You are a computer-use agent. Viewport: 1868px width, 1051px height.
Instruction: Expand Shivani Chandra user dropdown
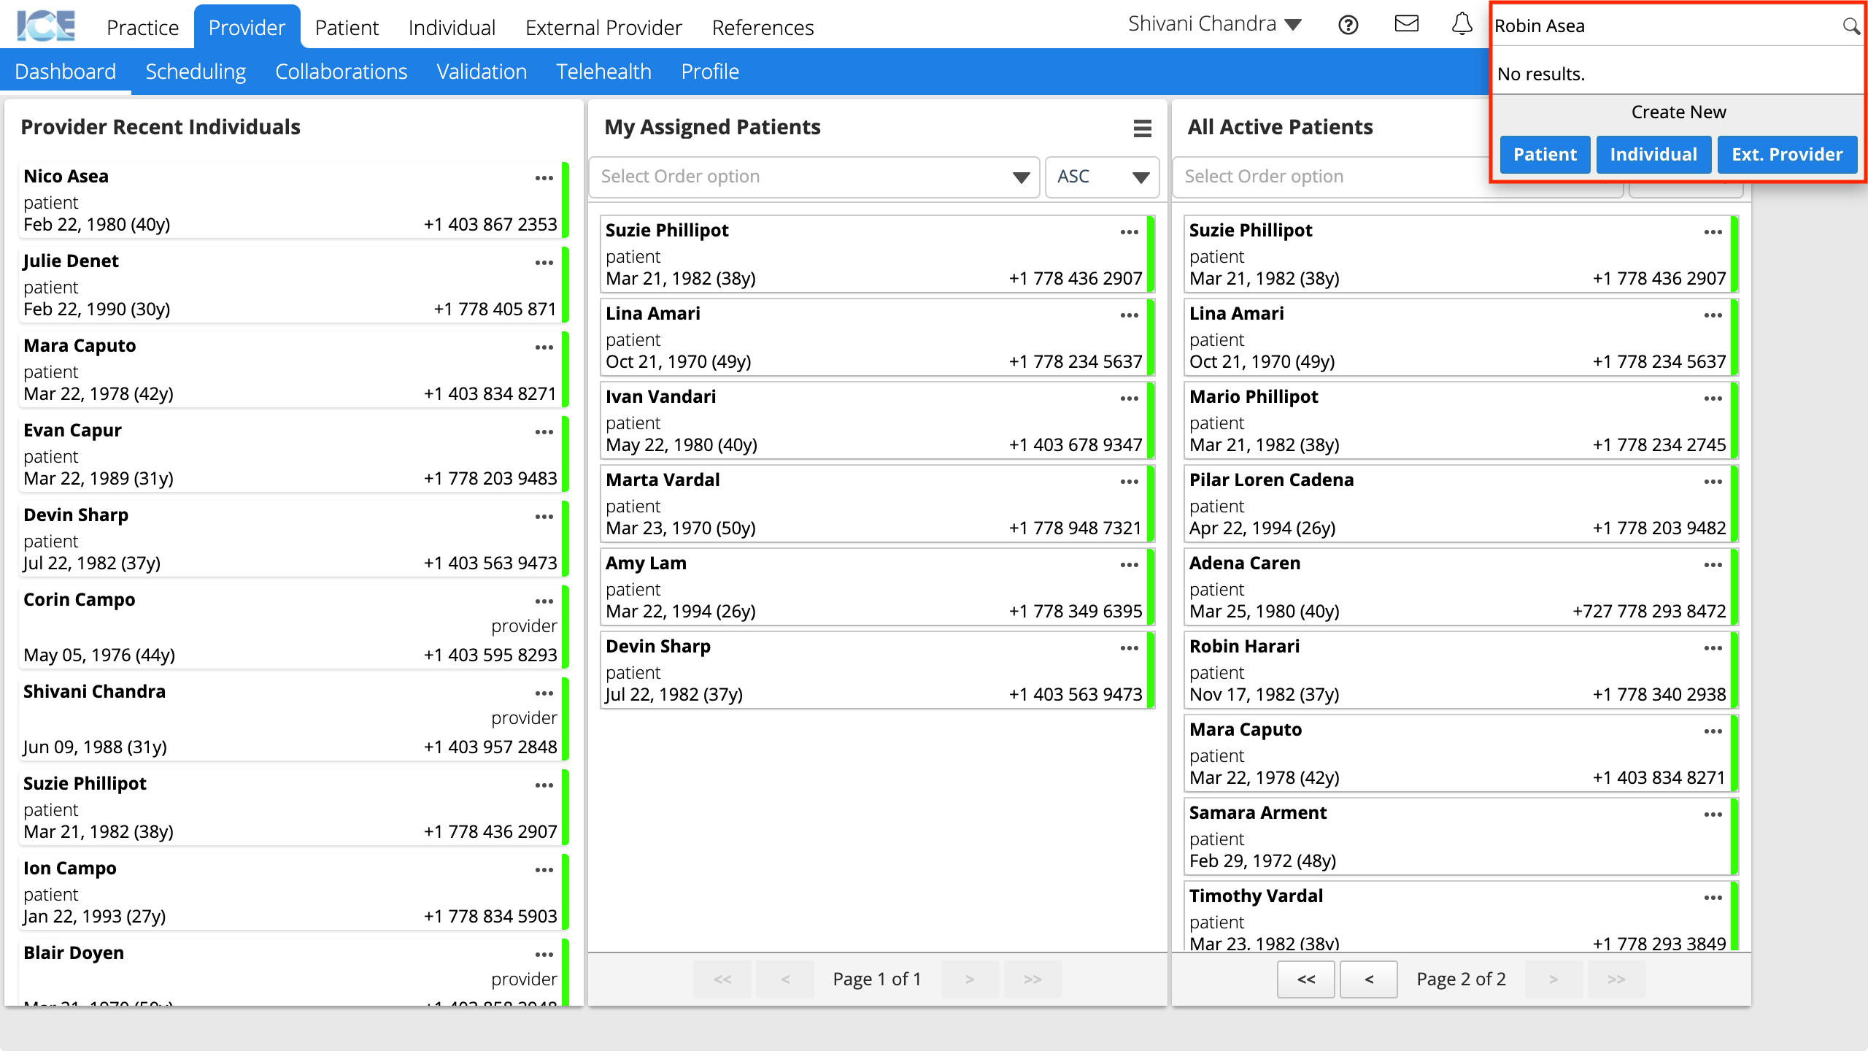coord(1215,24)
